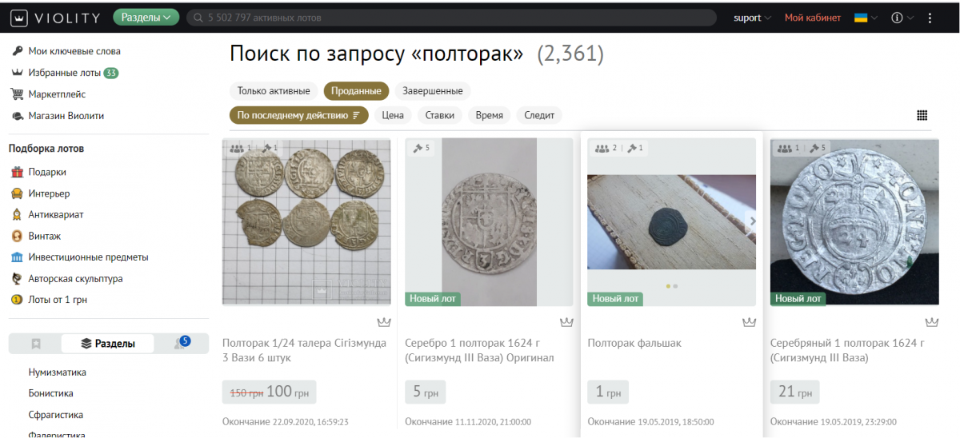Click the Violity crown logo

click(x=18, y=18)
